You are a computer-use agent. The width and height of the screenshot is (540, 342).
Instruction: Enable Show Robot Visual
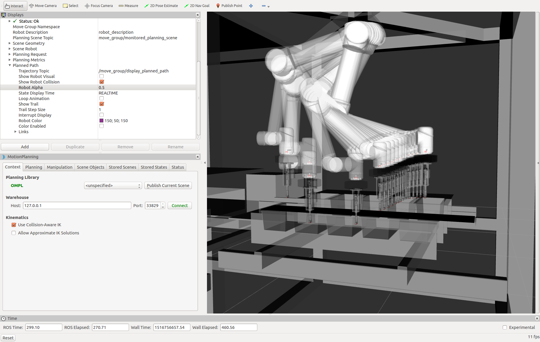click(x=101, y=76)
